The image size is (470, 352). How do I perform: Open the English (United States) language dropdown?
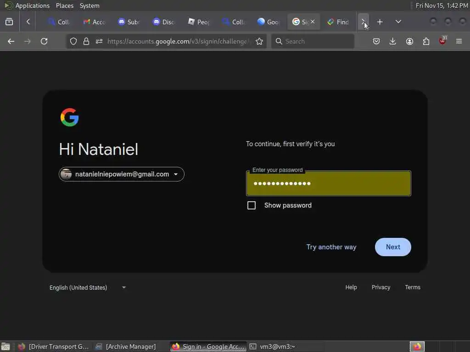tap(88, 287)
